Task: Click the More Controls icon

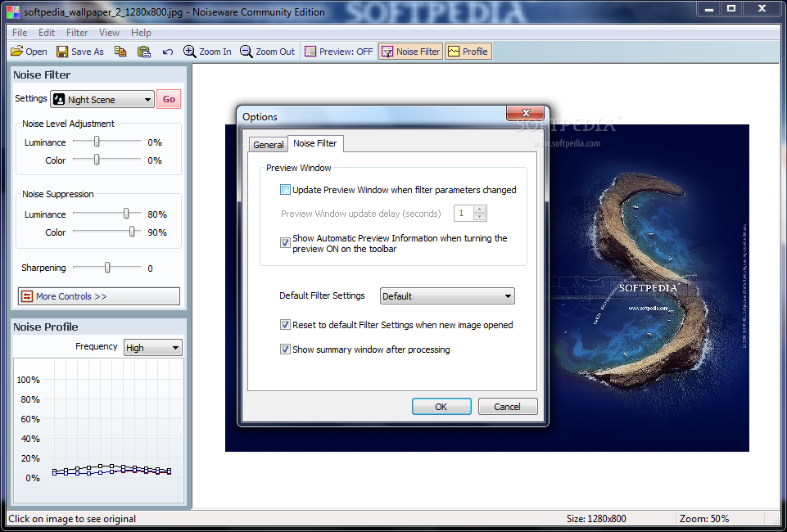Action: (26, 296)
